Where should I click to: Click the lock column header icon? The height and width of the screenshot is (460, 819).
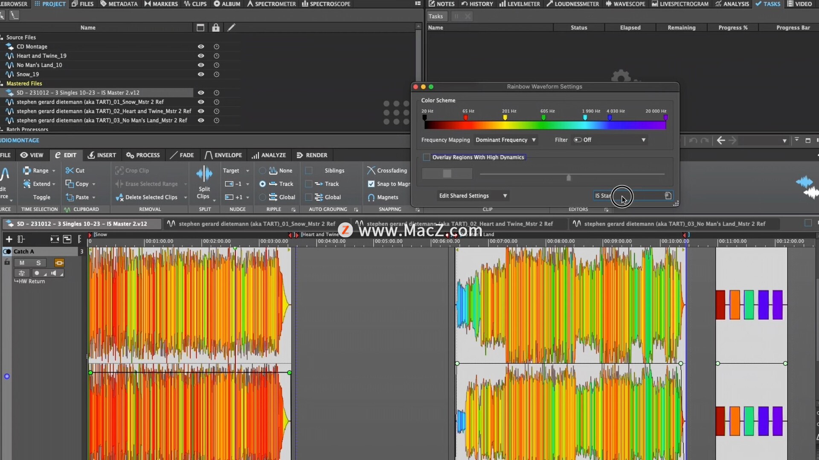click(x=216, y=28)
